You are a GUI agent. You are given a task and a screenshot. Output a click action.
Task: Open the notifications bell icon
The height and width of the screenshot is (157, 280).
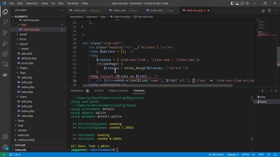point(275,154)
